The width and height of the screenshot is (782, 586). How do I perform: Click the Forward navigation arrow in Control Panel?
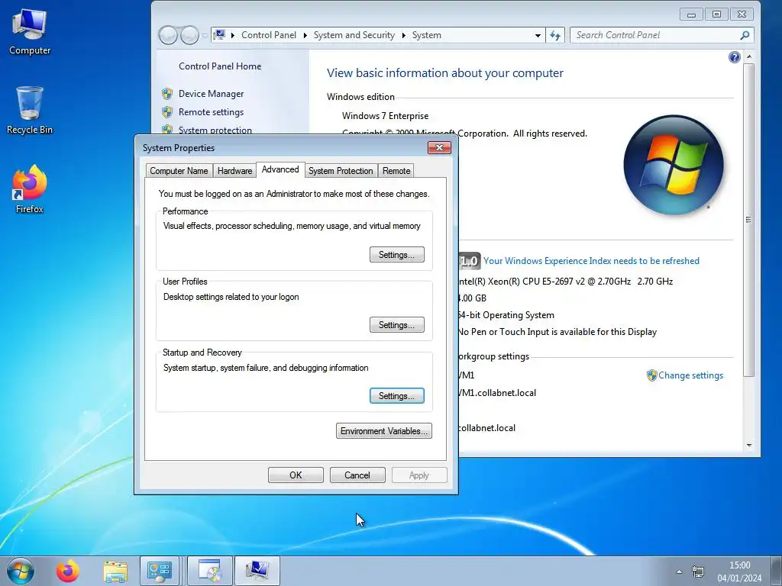pos(189,35)
